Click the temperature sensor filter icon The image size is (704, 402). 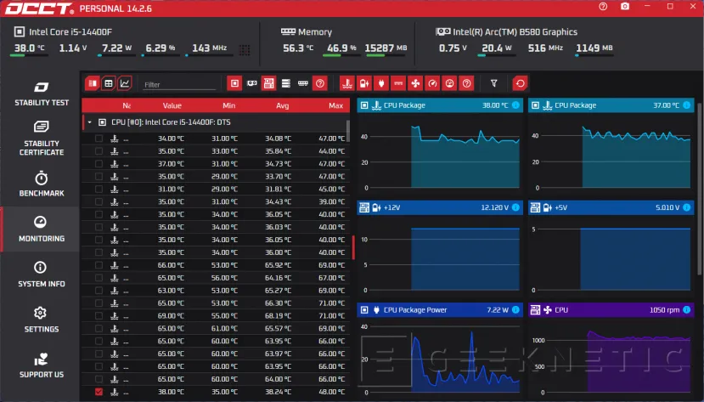pos(346,83)
